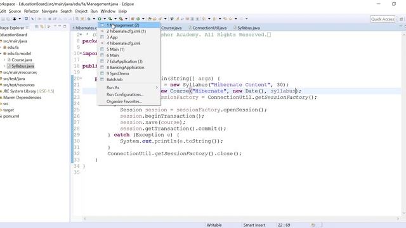406x228 pixels.
Task: Maximize the Package Explorer view
Action: click(65, 27)
